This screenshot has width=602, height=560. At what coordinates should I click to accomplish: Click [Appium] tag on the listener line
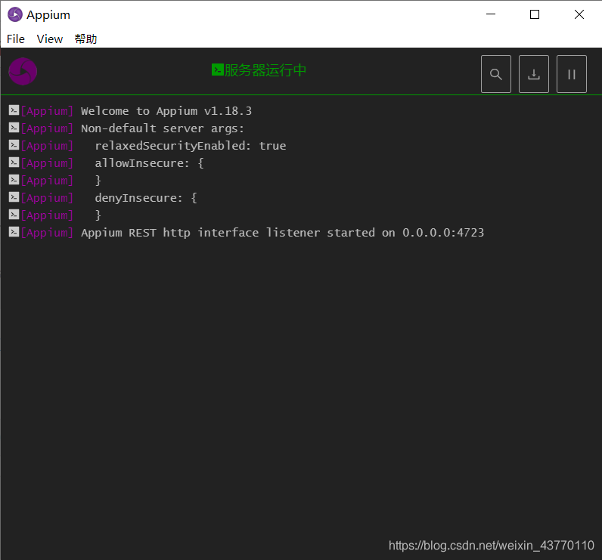(x=47, y=233)
